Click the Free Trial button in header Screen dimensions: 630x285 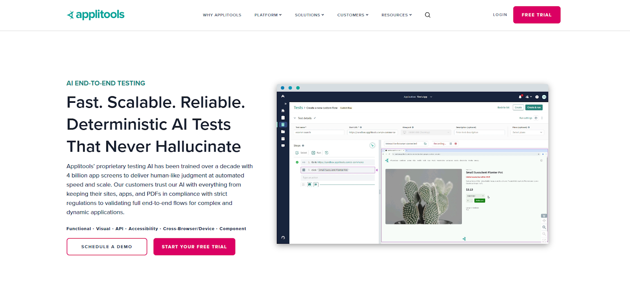point(537,15)
